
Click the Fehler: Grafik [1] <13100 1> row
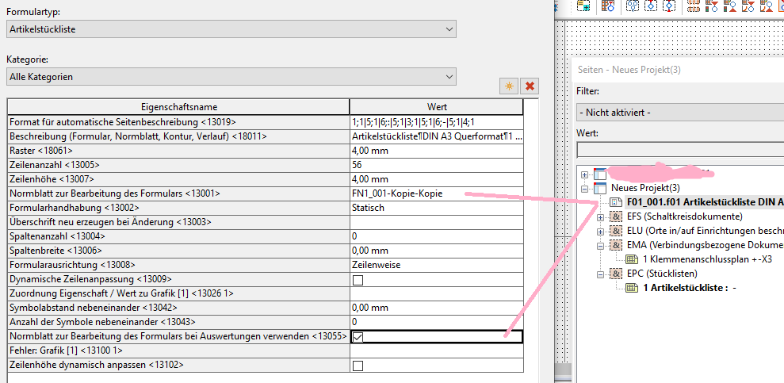click(x=266, y=351)
